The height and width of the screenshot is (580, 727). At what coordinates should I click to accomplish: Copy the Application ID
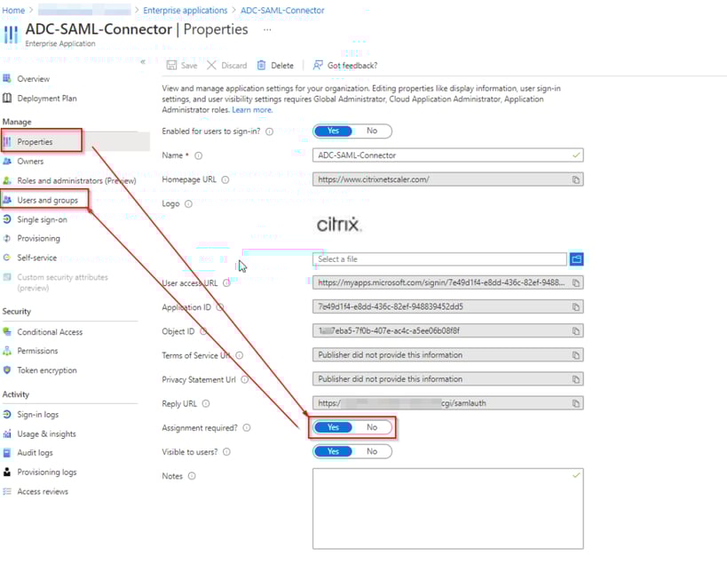point(575,307)
